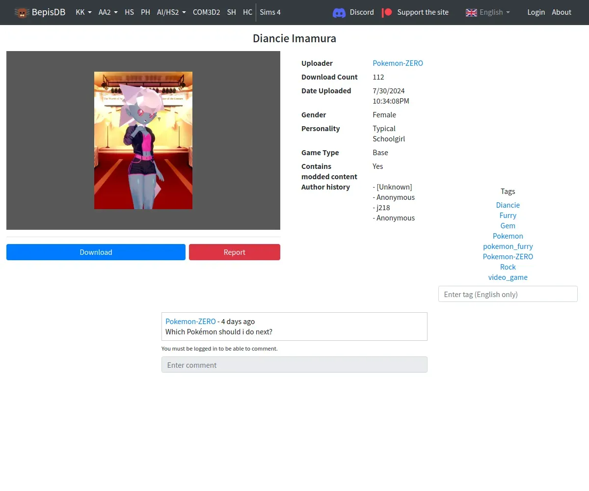This screenshot has height=491, width=589.
Task: Open the HC section
Action: [x=247, y=12]
